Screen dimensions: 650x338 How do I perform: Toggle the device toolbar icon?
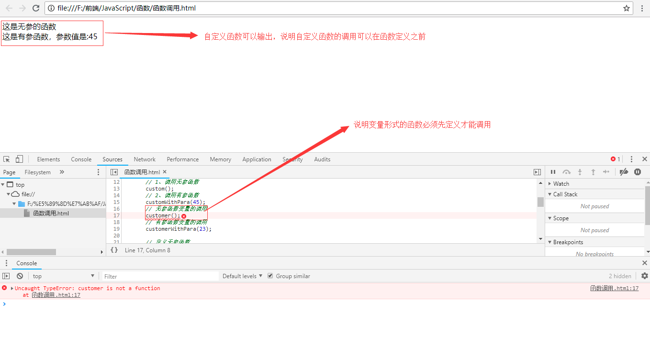point(19,159)
